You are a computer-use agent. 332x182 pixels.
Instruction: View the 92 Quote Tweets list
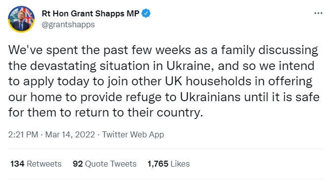[x=105, y=164]
